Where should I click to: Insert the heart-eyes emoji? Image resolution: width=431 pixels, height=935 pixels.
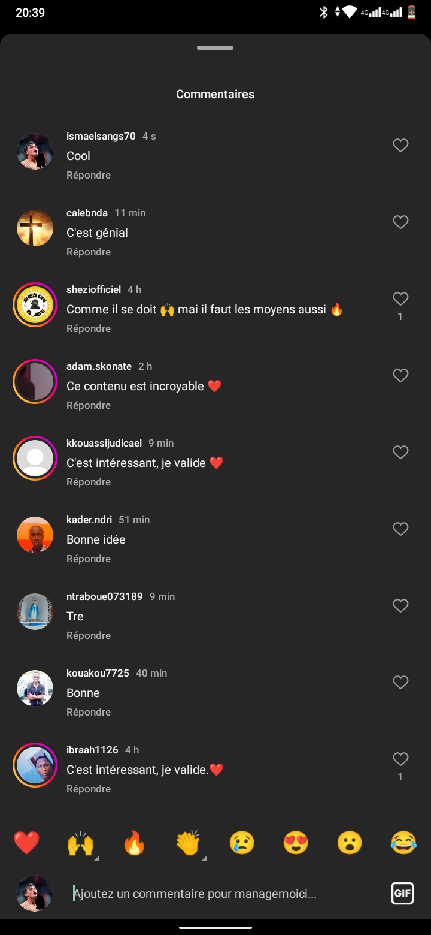tap(296, 843)
